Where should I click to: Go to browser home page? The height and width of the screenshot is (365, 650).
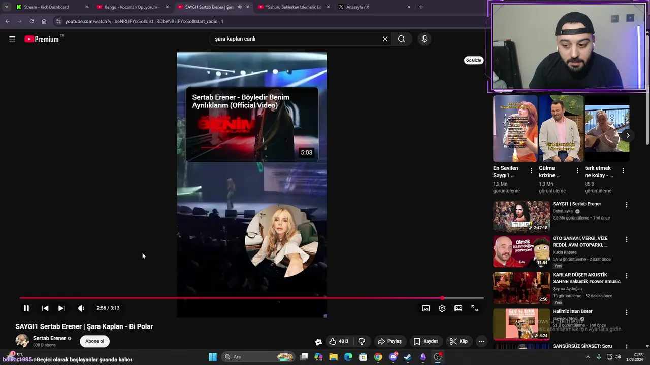44,21
